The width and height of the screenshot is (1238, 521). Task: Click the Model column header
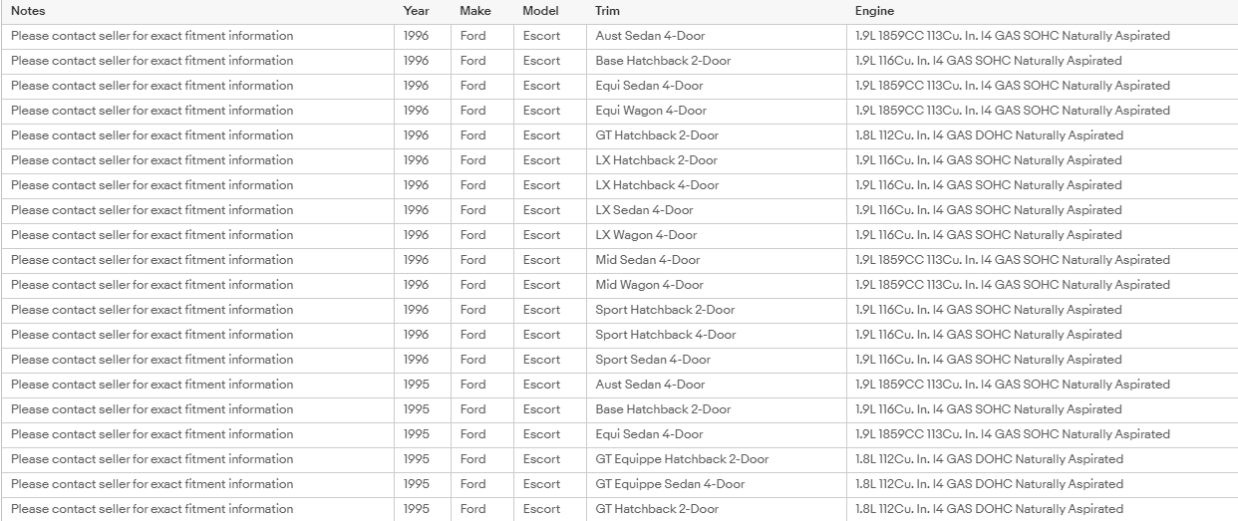tap(540, 11)
